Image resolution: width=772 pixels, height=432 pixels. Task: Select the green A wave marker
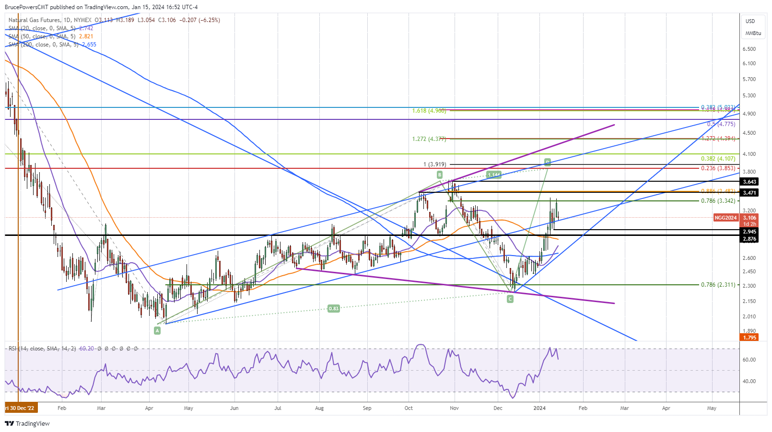(157, 330)
